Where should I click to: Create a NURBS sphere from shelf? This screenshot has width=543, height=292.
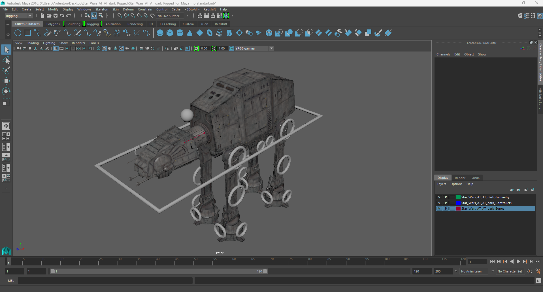(160, 33)
